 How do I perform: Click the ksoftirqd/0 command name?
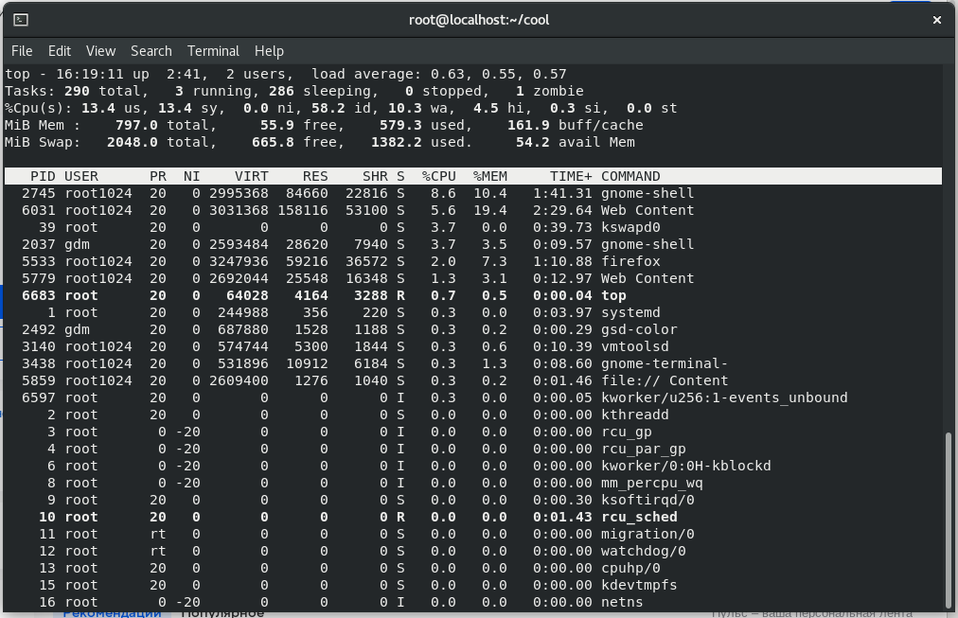[648, 501]
